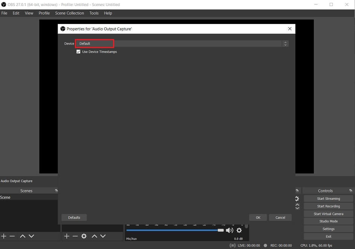The height and width of the screenshot is (249, 355).
Task: Open the View menu
Action: (x=29, y=13)
